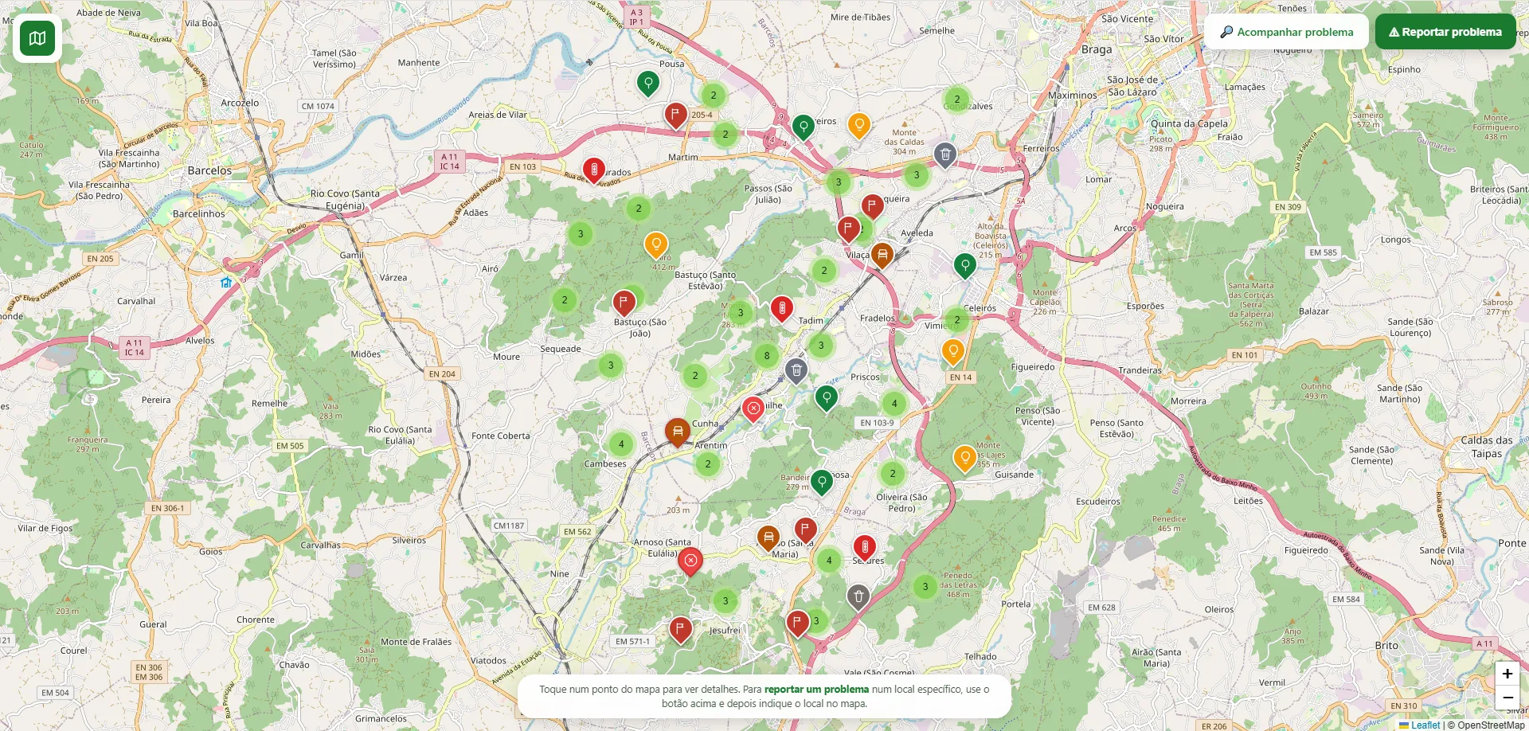Click the Fonte Coberta place label

click(500, 436)
